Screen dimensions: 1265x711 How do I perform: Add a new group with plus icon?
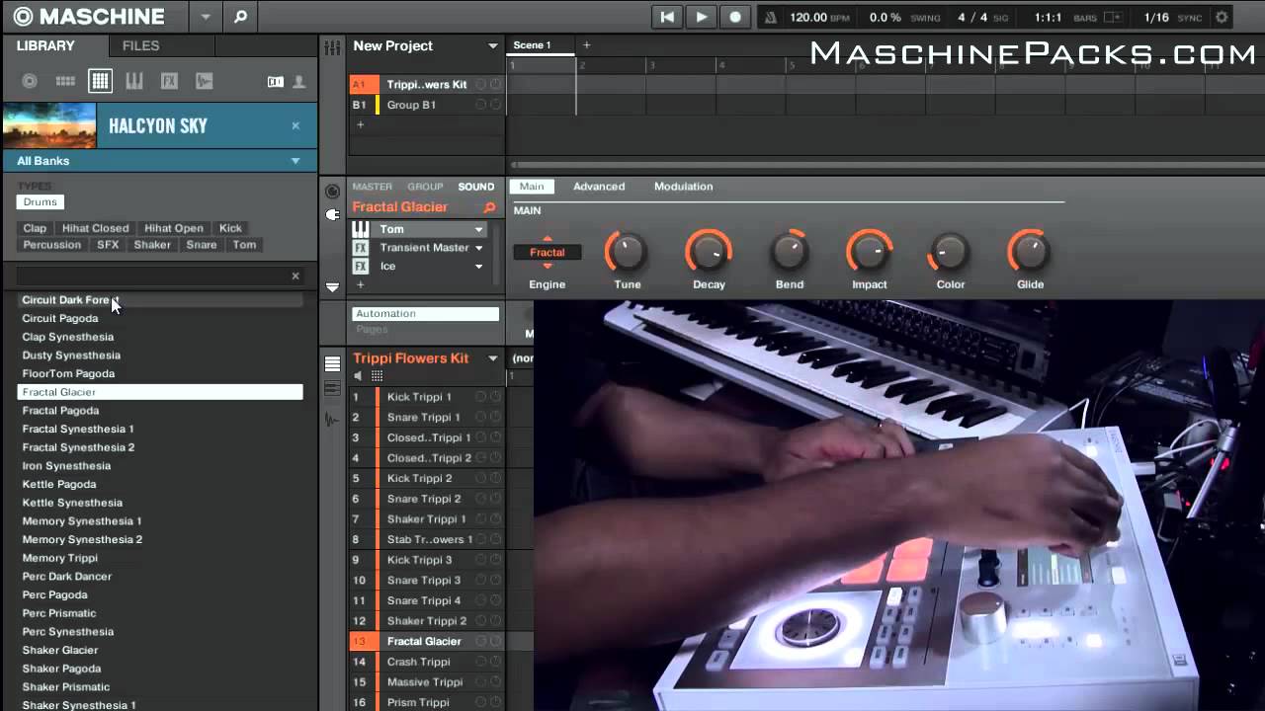[x=360, y=124]
